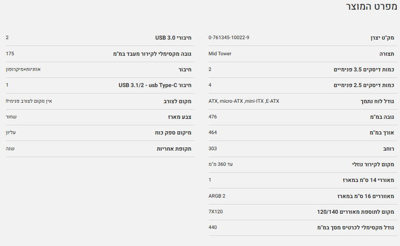Click the 'תצורה' specification label
The image size is (400, 246).
point(386,53)
